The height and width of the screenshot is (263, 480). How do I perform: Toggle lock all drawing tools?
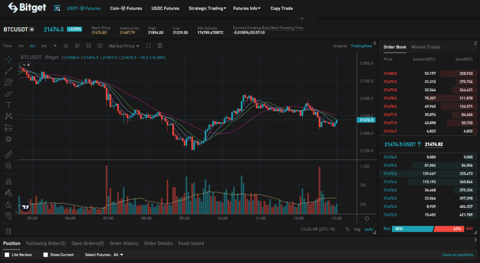pos(9,204)
